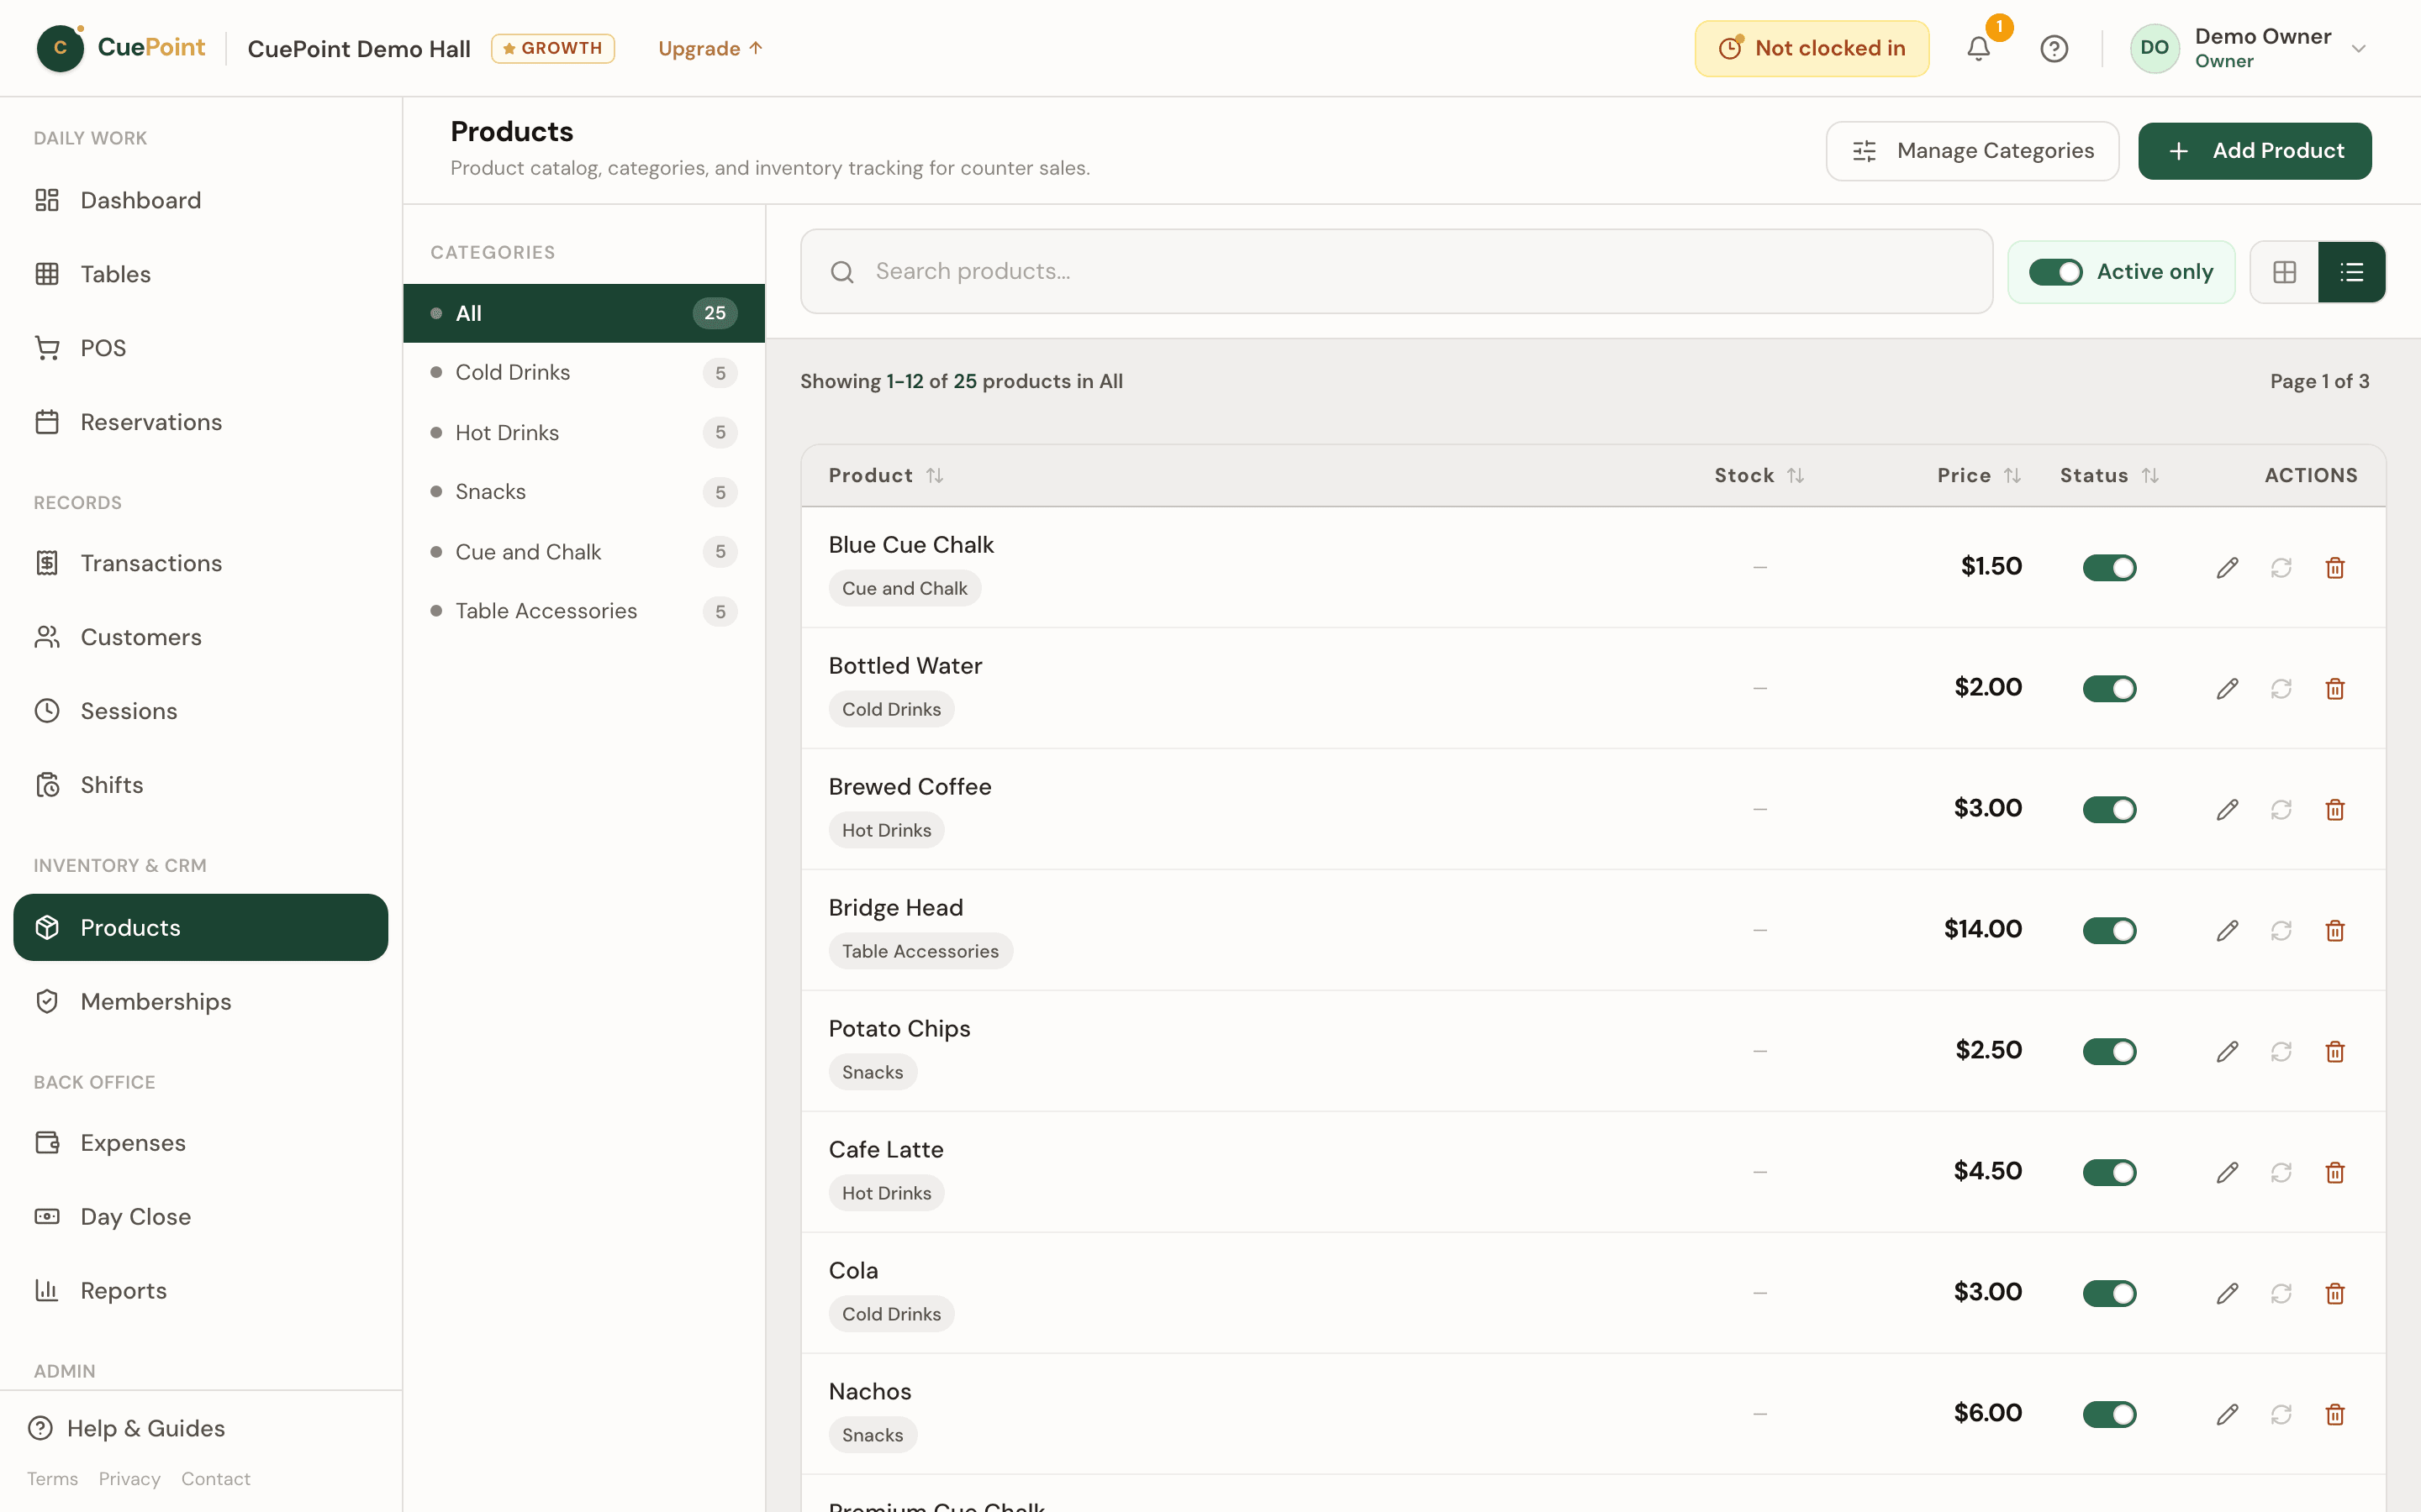The width and height of the screenshot is (2421, 1512).
Task: Toggle Nachos status switch
Action: pos(2109,1415)
